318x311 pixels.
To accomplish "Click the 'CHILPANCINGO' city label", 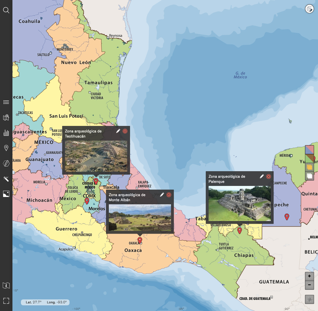I will tap(82, 235).
